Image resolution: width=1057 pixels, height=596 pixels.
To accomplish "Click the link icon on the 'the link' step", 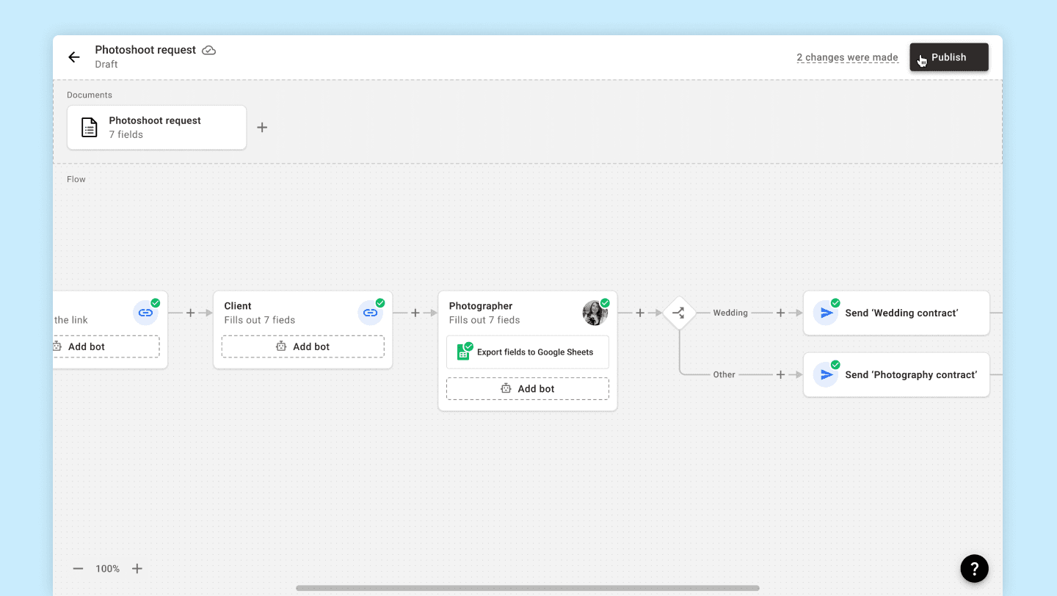I will pos(146,313).
